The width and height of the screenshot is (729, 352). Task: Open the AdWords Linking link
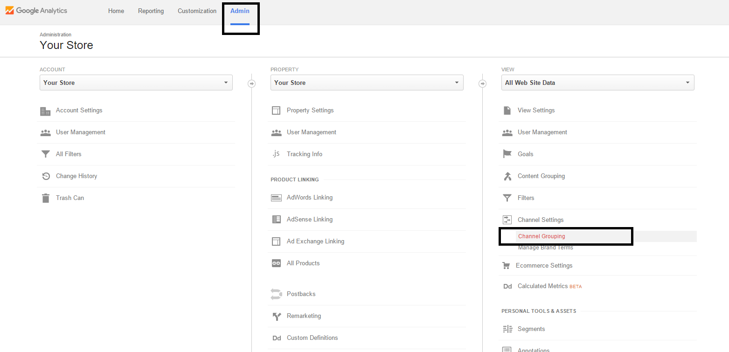[x=310, y=198]
